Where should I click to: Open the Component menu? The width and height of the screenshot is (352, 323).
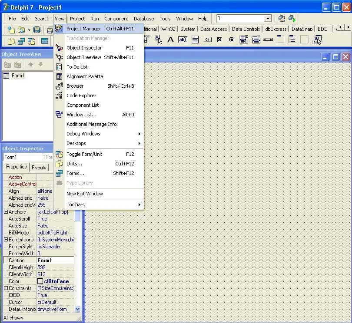[x=116, y=19]
